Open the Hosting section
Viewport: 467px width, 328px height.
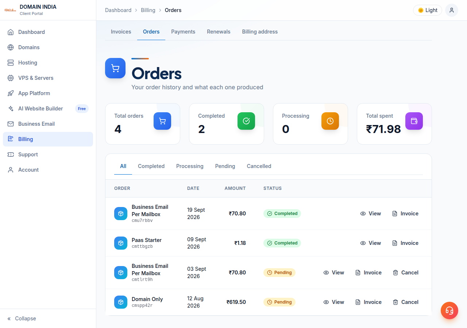(x=48, y=63)
